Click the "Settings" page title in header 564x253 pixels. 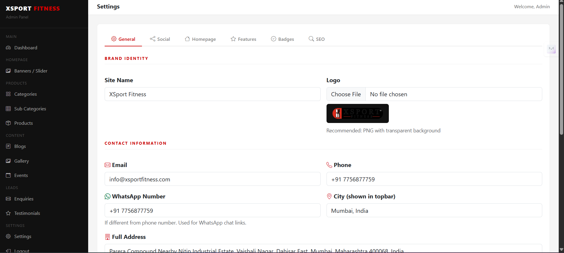[x=108, y=6]
